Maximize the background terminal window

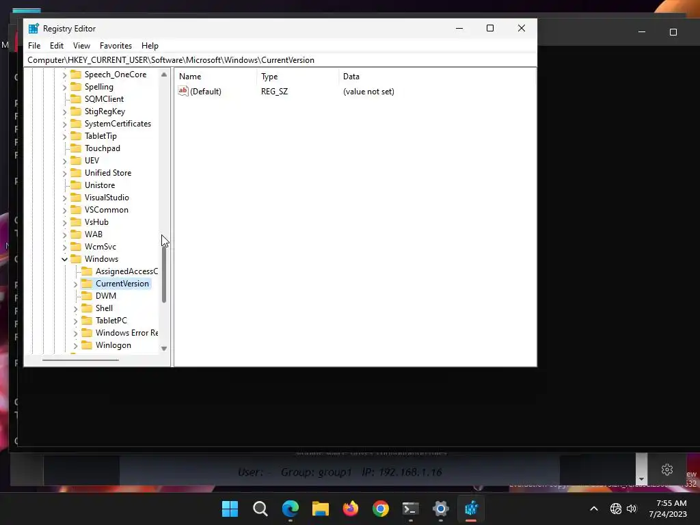pos(673,32)
